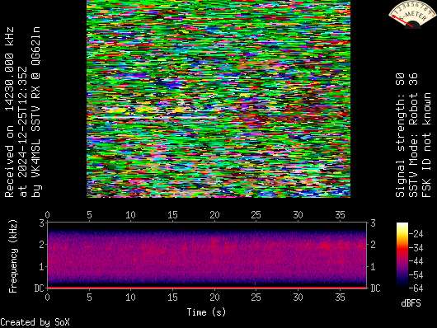437x328 pixels.
Task: Click the 'Signal strength: S0' text
Action: click(x=400, y=135)
